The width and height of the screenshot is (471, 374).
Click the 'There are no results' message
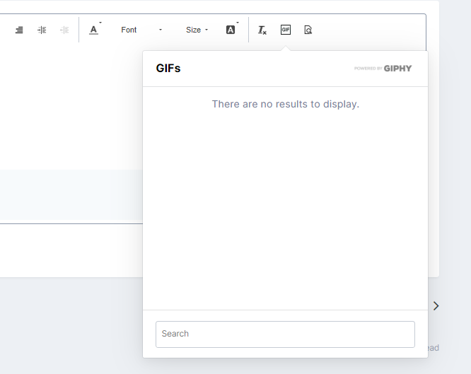coord(285,104)
